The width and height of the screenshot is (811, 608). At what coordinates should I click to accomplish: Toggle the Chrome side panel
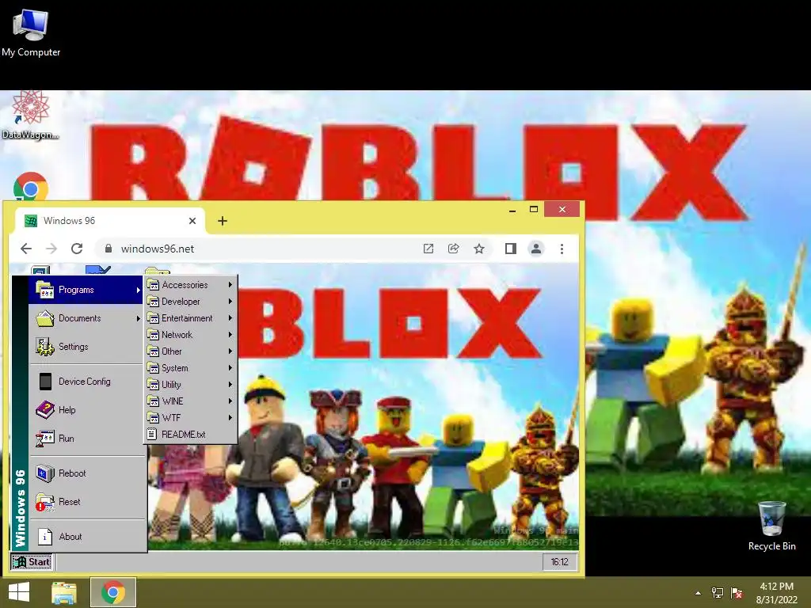pyautogui.click(x=511, y=249)
